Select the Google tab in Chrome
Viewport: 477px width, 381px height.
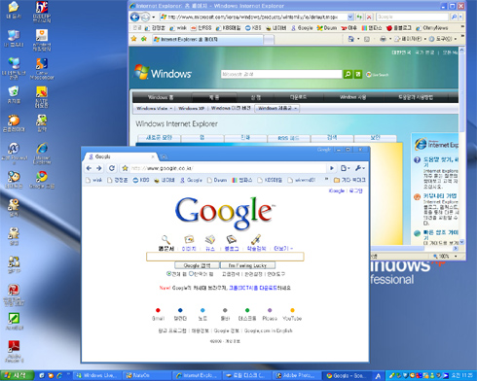coord(120,156)
